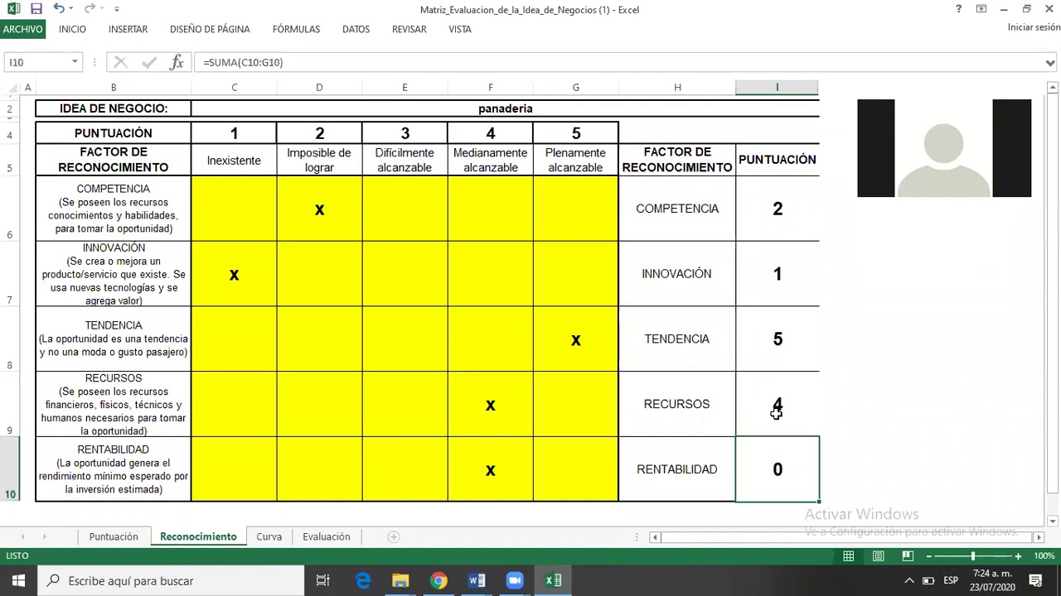Switch to the Evaluación sheet tab
This screenshot has width=1061, height=596.
[326, 536]
